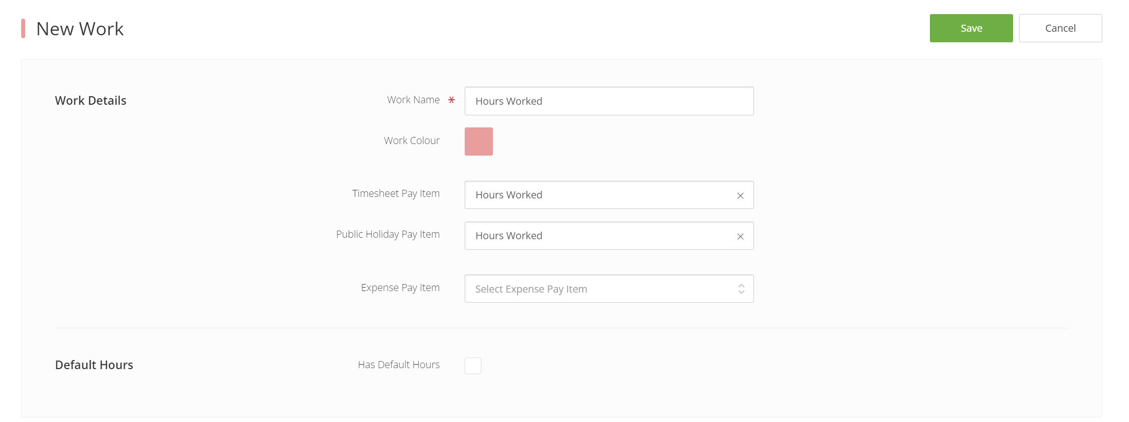This screenshot has height=422, width=1129.
Task: Select the Work Details section heading
Action: click(x=91, y=100)
